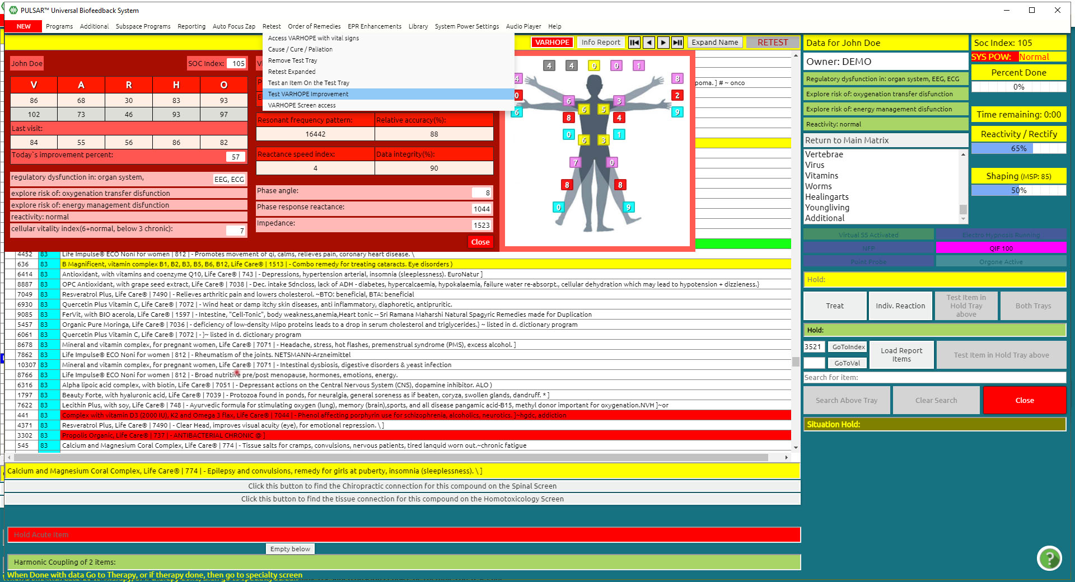This screenshot has height=582, width=1075.
Task: Click the Info Report button
Action: pos(601,43)
